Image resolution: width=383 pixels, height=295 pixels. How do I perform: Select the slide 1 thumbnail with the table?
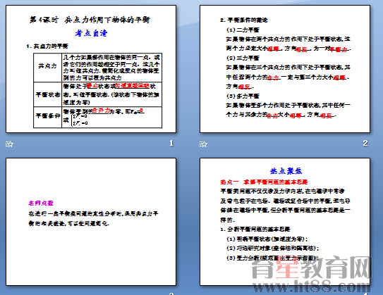tap(91, 69)
